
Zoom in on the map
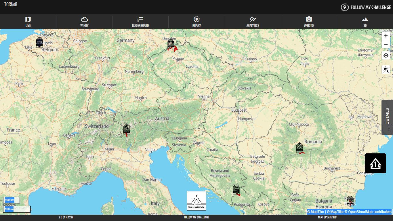(x=386, y=36)
